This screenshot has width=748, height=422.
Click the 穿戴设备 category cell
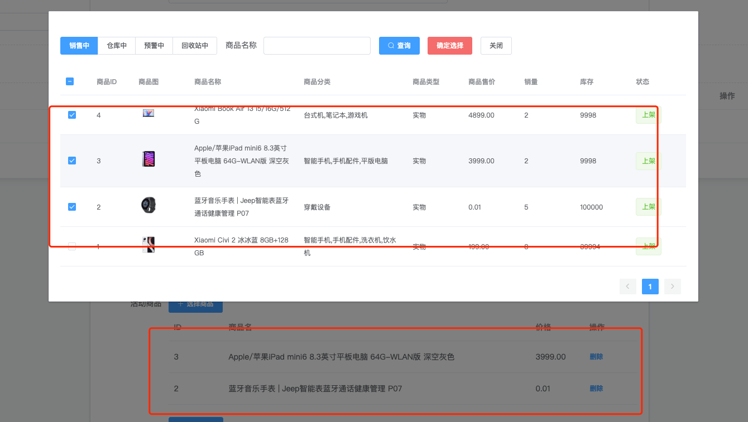(317, 207)
